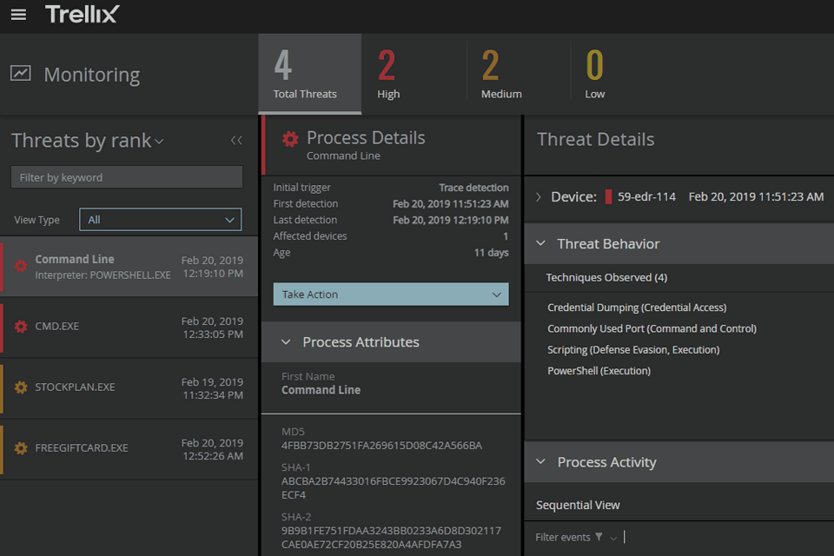Select the CMD.EXE threat row
Image resolution: width=834 pixels, height=556 pixels.
pyautogui.click(x=129, y=328)
